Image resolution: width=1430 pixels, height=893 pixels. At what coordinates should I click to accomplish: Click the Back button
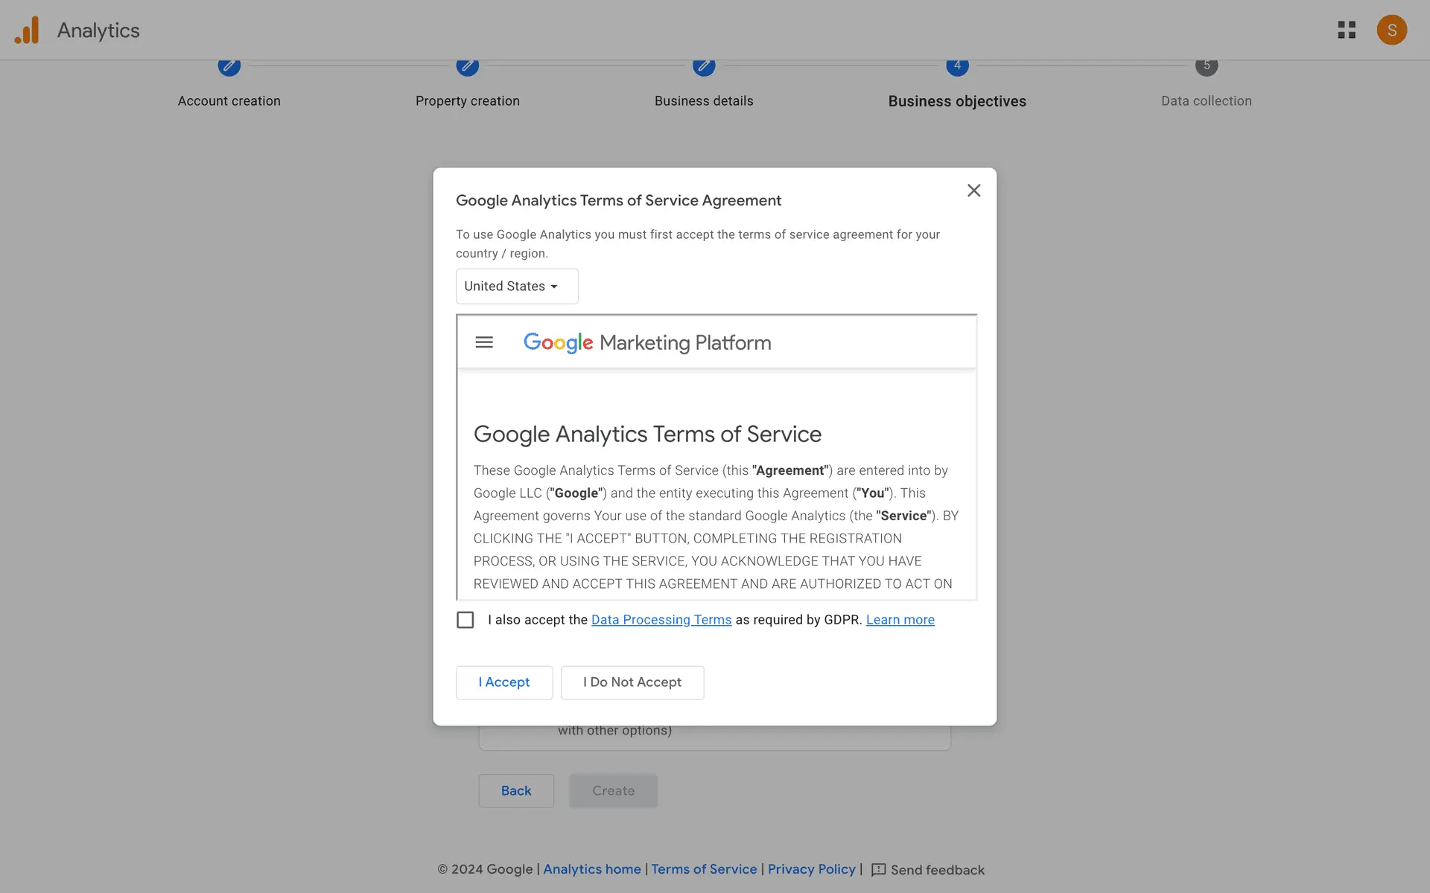coord(516,790)
